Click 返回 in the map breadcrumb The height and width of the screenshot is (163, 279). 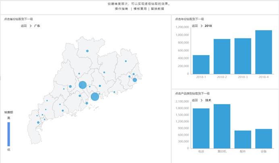pyautogui.click(x=24, y=26)
